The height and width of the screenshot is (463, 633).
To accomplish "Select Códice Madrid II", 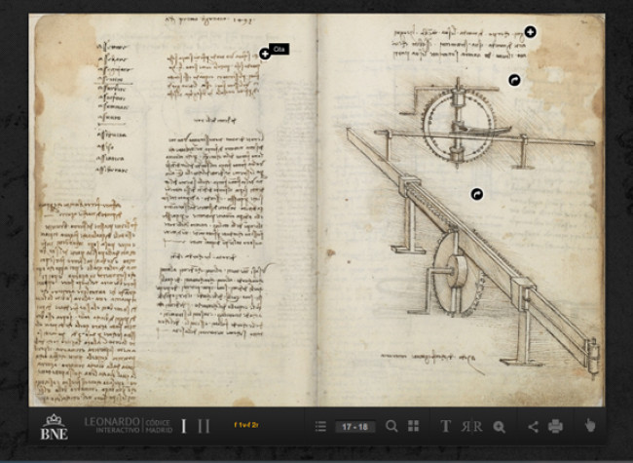I will pyautogui.click(x=204, y=426).
